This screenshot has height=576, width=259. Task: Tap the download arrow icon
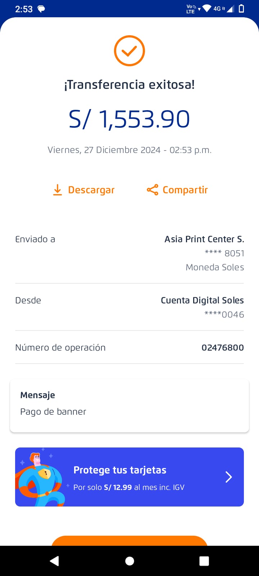(58, 190)
